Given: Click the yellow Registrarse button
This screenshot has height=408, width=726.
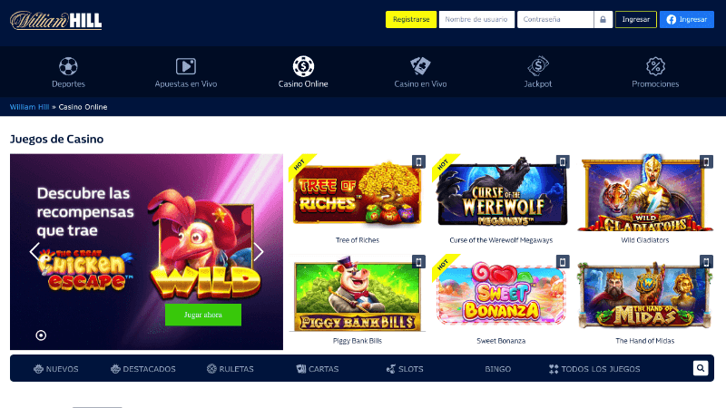Looking at the screenshot, I should (411, 19).
